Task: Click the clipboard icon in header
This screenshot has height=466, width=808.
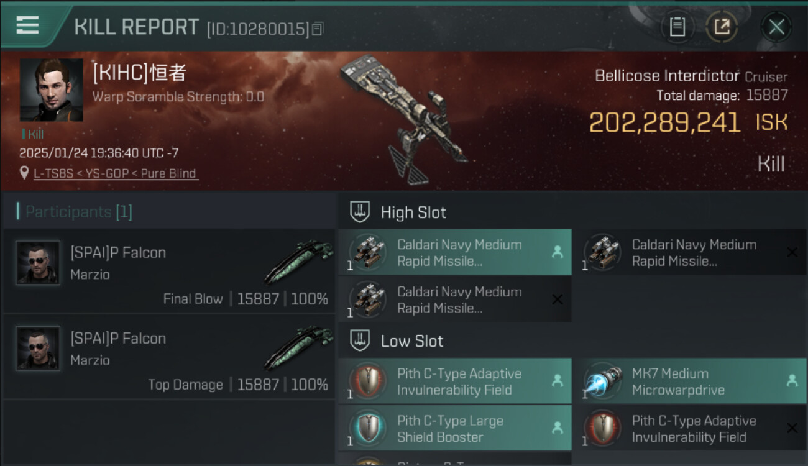Action: 677,27
